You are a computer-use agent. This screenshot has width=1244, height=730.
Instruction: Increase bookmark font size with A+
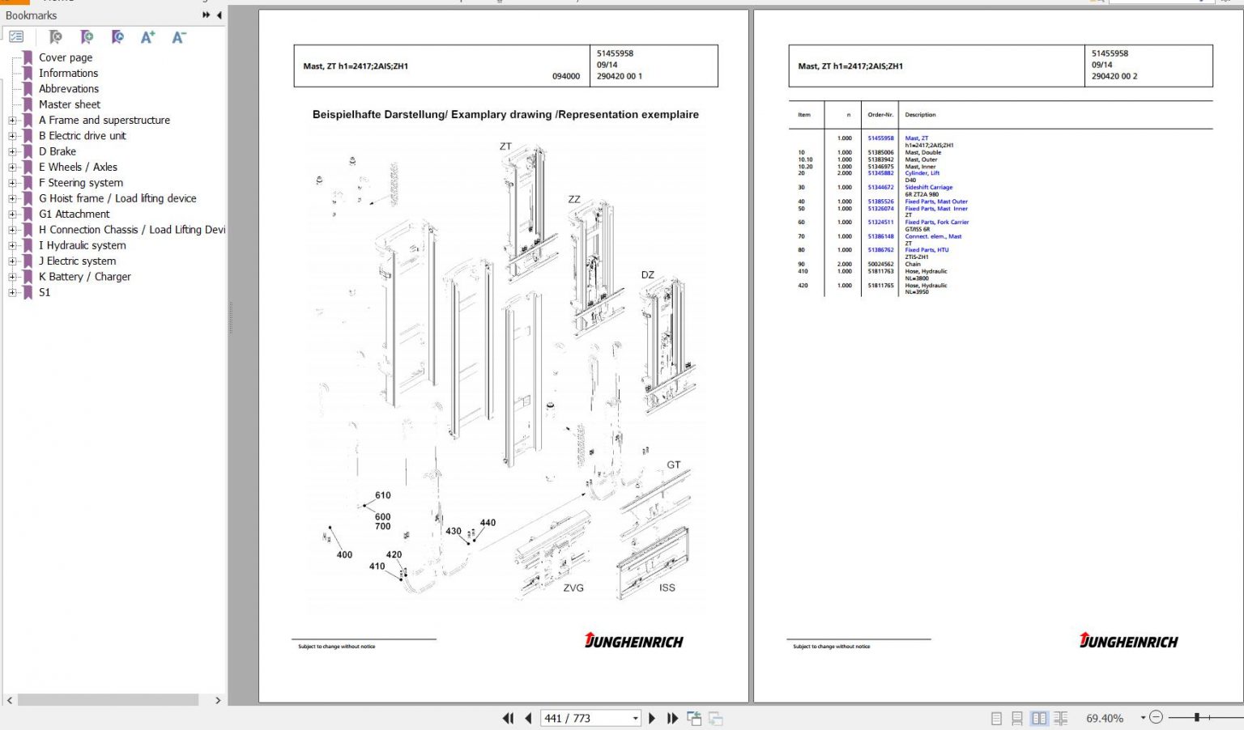[x=147, y=37]
